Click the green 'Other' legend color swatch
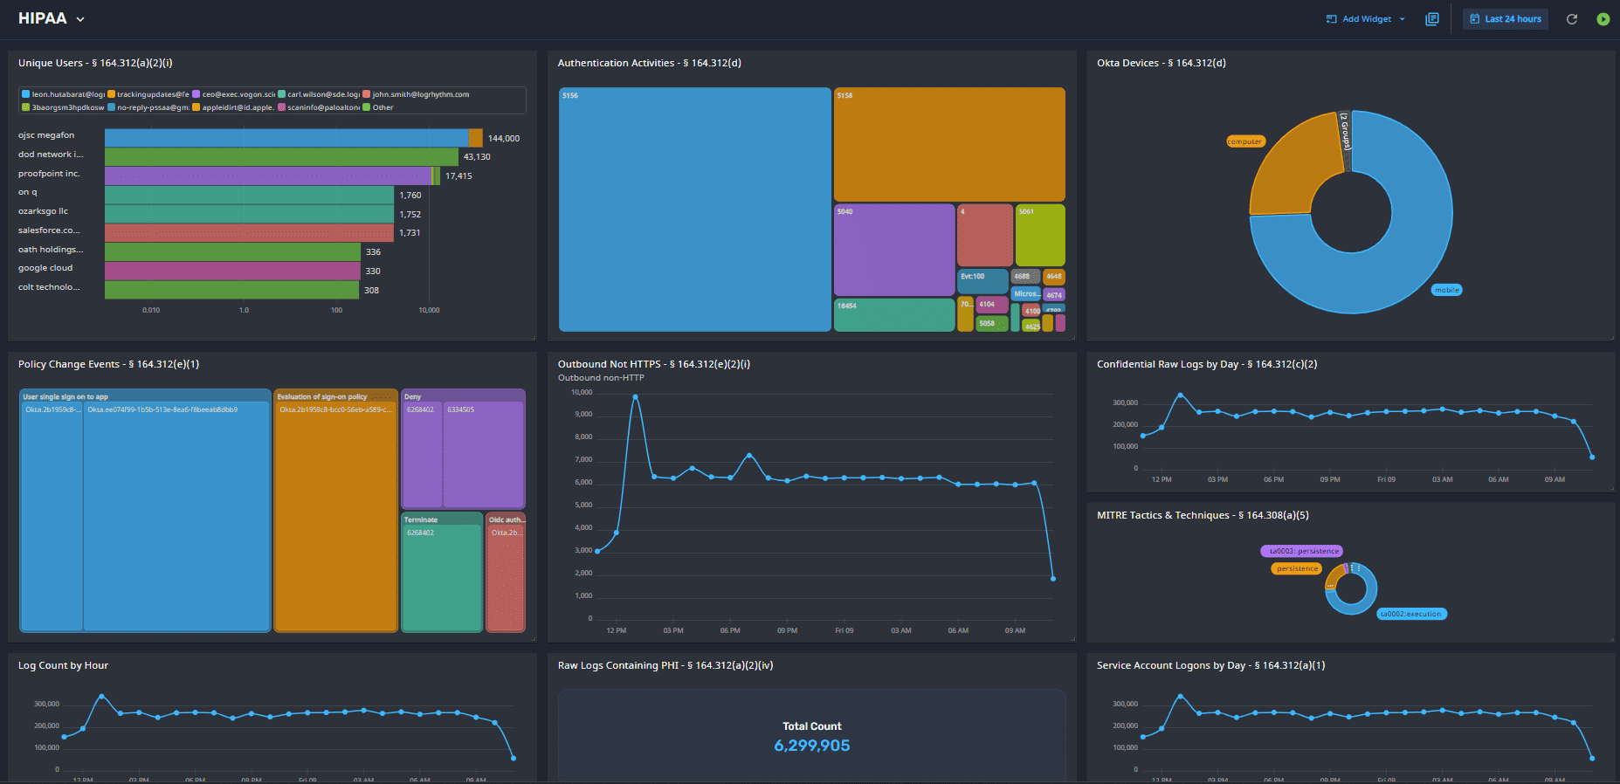Image resolution: width=1620 pixels, height=784 pixels. tap(367, 107)
